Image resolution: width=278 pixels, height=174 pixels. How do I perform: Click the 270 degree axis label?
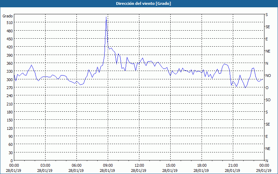click(10, 88)
